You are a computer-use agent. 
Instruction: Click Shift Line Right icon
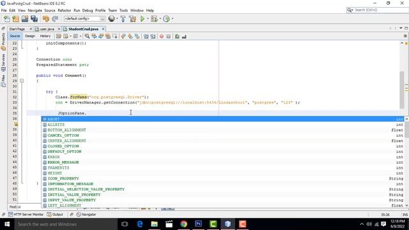click(x=153, y=36)
